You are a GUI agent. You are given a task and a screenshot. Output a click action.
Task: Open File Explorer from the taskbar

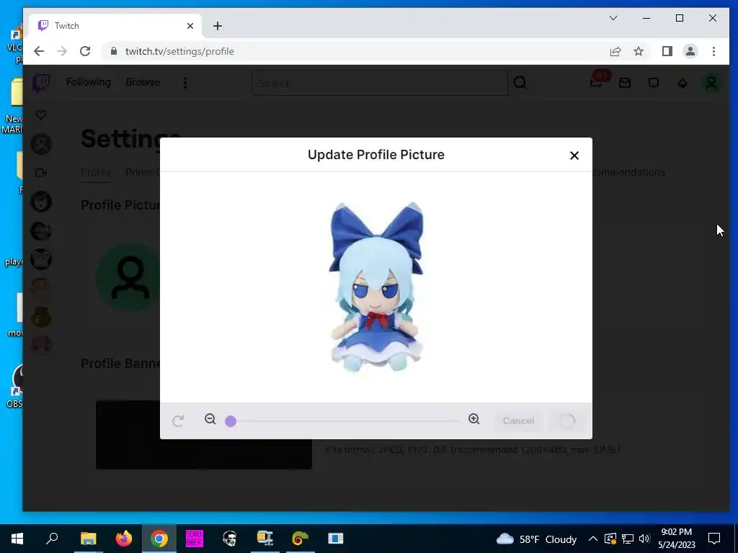(88, 539)
